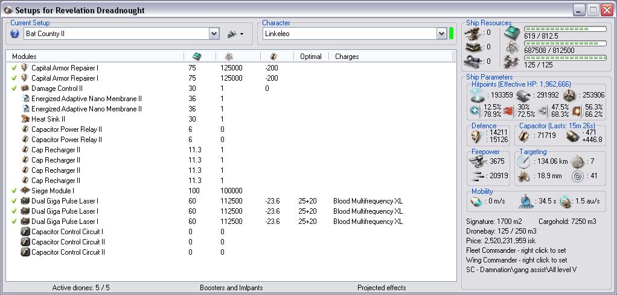Click the first Blood Multifrequency XL charge cell
The image size is (617, 295).
(x=368, y=201)
